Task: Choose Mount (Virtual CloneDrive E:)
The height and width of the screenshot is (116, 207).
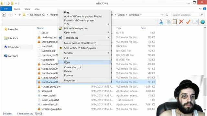Action: pos(80,43)
